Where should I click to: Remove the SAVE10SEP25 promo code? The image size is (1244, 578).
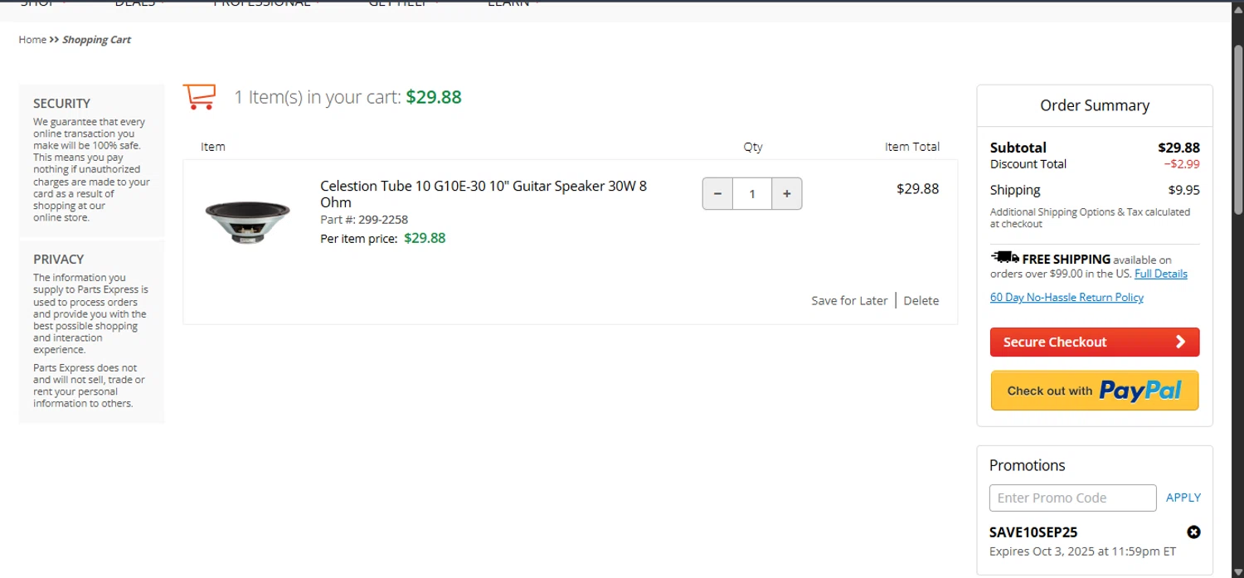click(x=1193, y=532)
